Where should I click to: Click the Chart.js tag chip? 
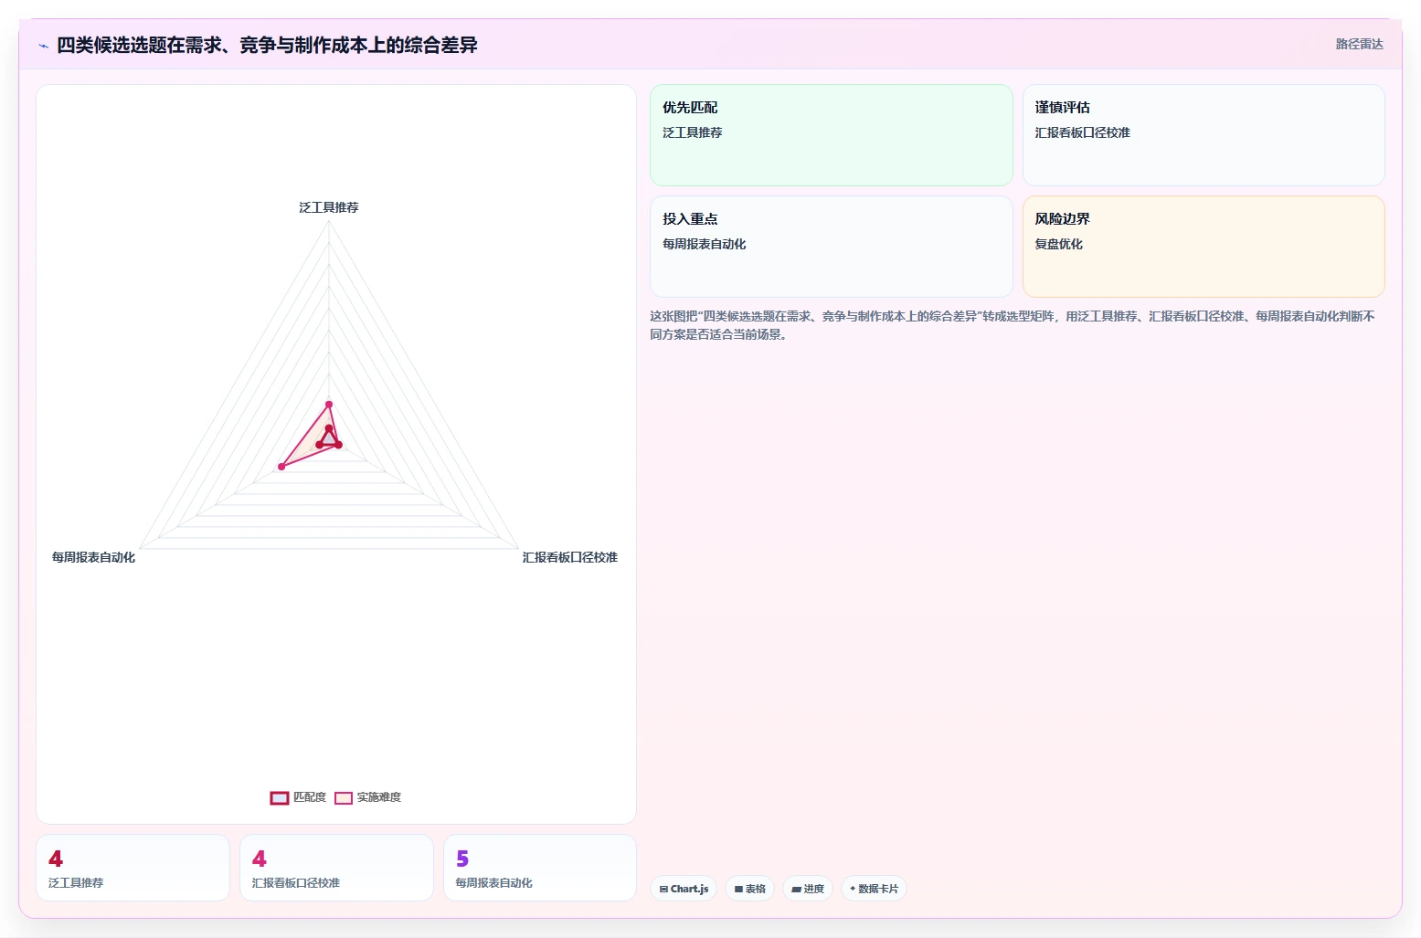tap(684, 889)
